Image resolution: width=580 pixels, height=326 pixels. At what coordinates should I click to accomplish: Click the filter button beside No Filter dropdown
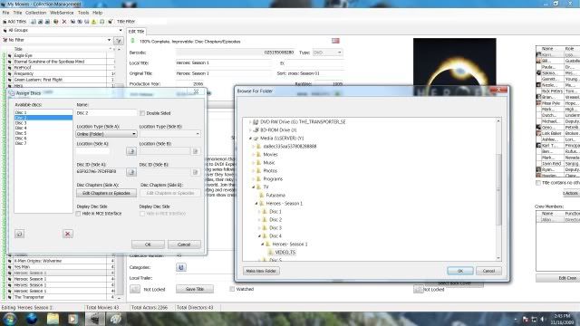119,41
